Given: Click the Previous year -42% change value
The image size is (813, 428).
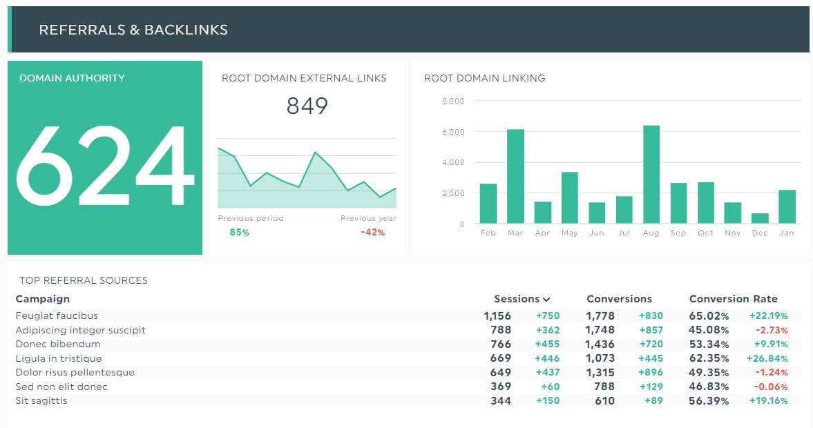Looking at the screenshot, I should 372,233.
